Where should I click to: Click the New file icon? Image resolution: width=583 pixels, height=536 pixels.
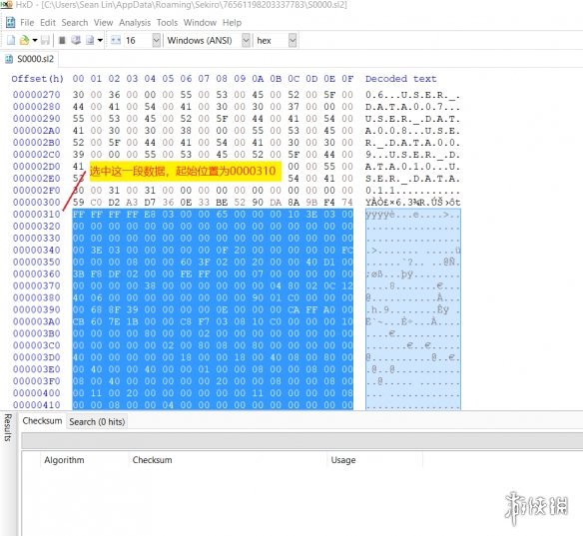pos(11,40)
